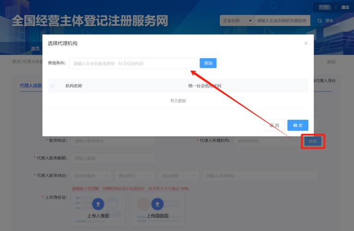Click the 联系电话 input field
The image size is (354, 231).
pos(113,141)
